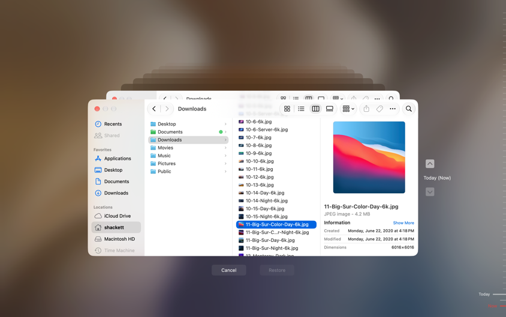The image size is (506, 317).
Task: Select Pictures folder in the column list
Action: pos(188,163)
